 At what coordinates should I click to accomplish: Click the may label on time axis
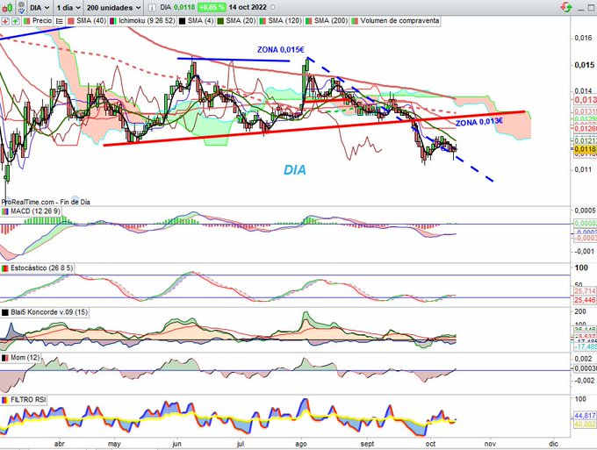114,444
